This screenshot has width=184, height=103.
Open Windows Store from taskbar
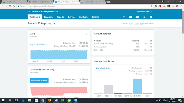pos(36,100)
